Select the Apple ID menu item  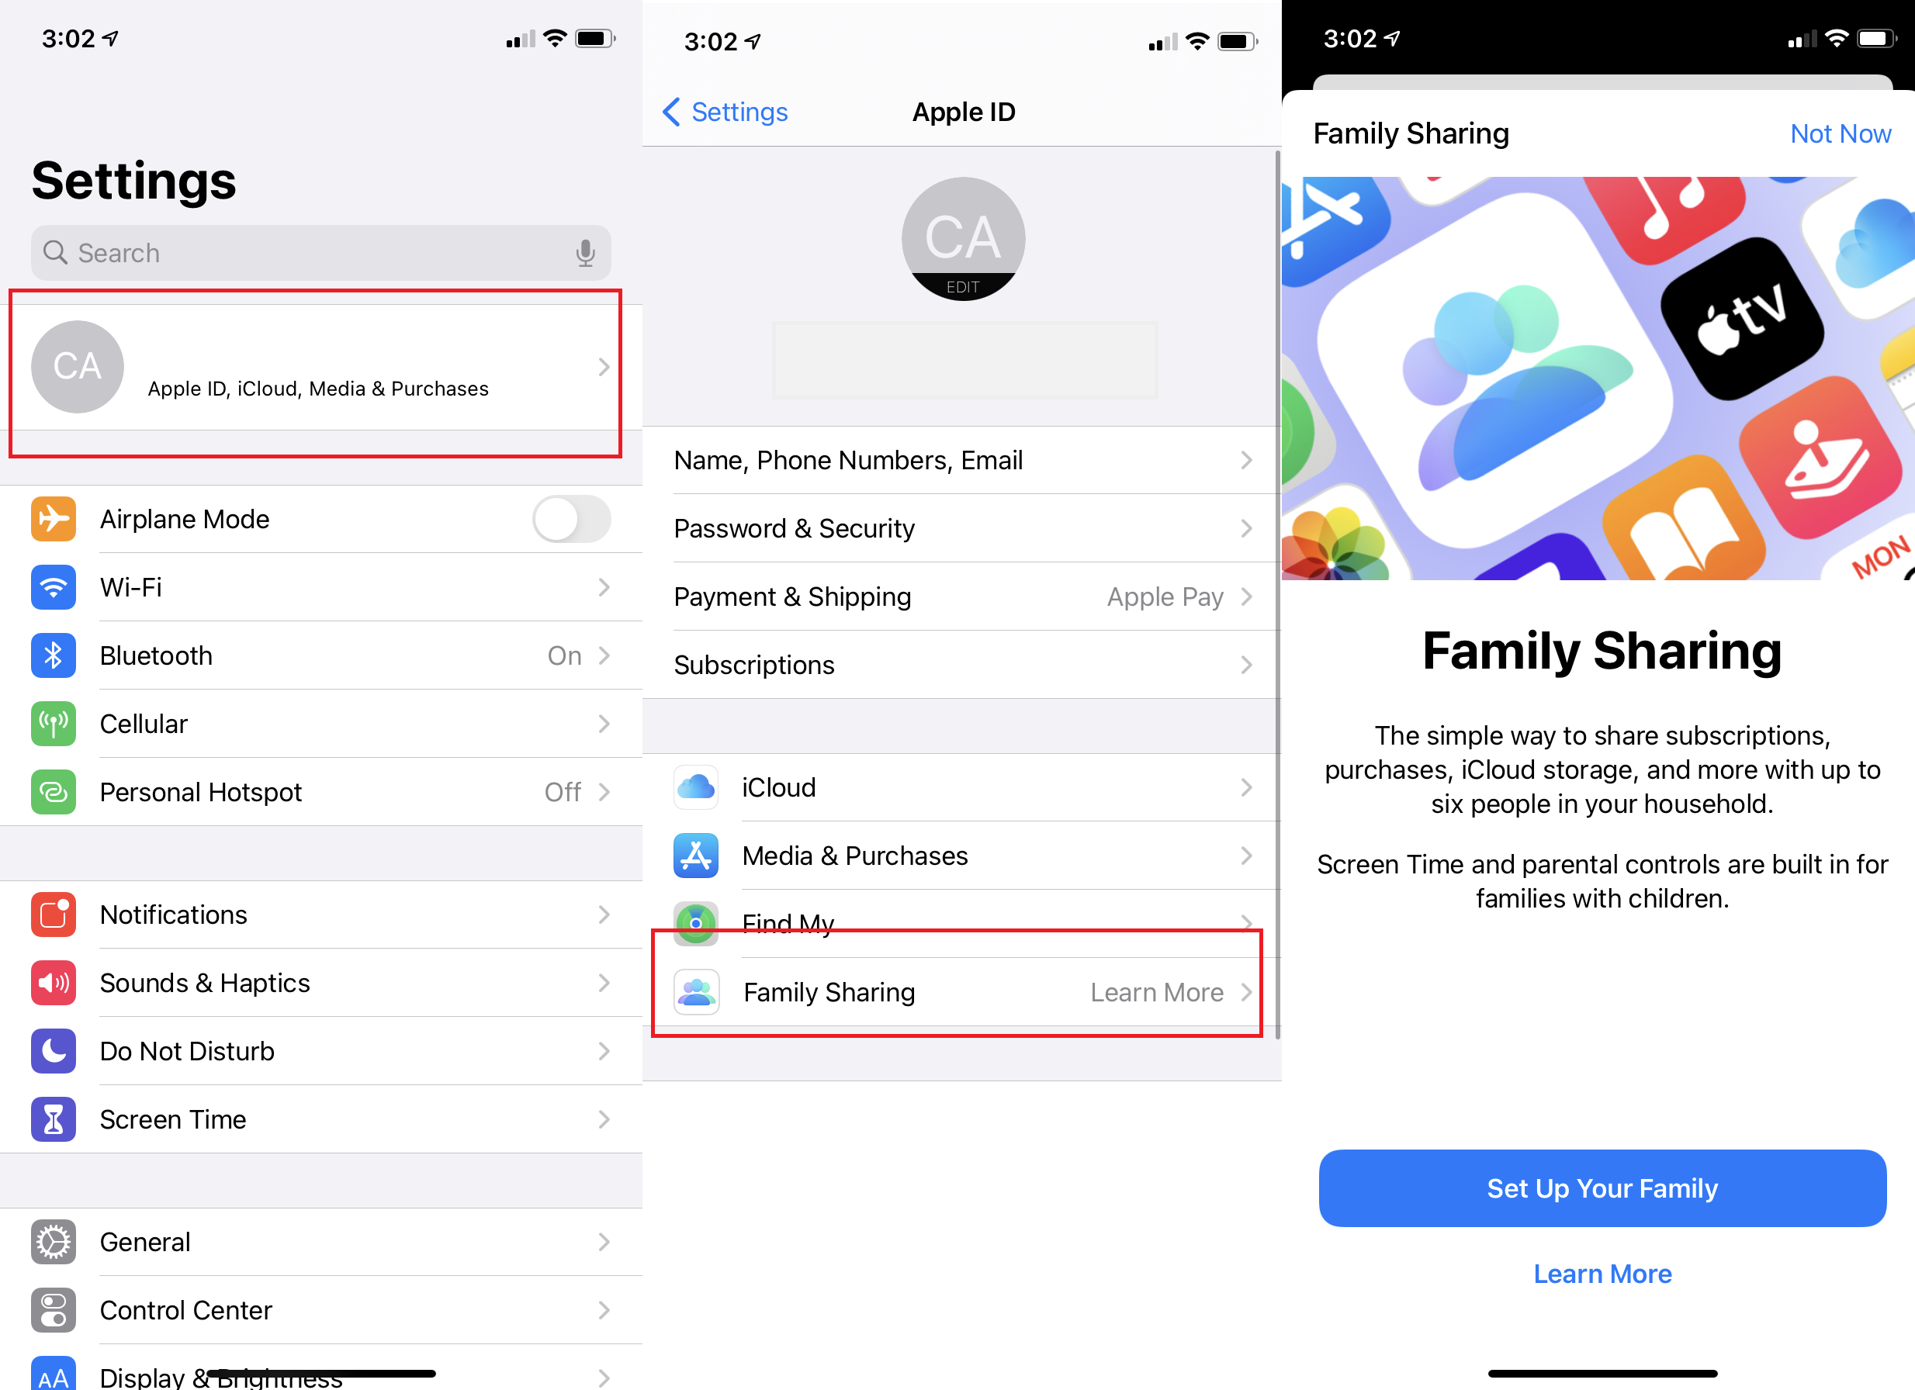(x=317, y=367)
